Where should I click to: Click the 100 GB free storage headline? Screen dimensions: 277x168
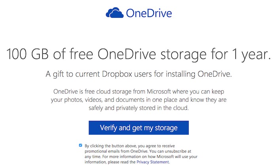pos(138,54)
